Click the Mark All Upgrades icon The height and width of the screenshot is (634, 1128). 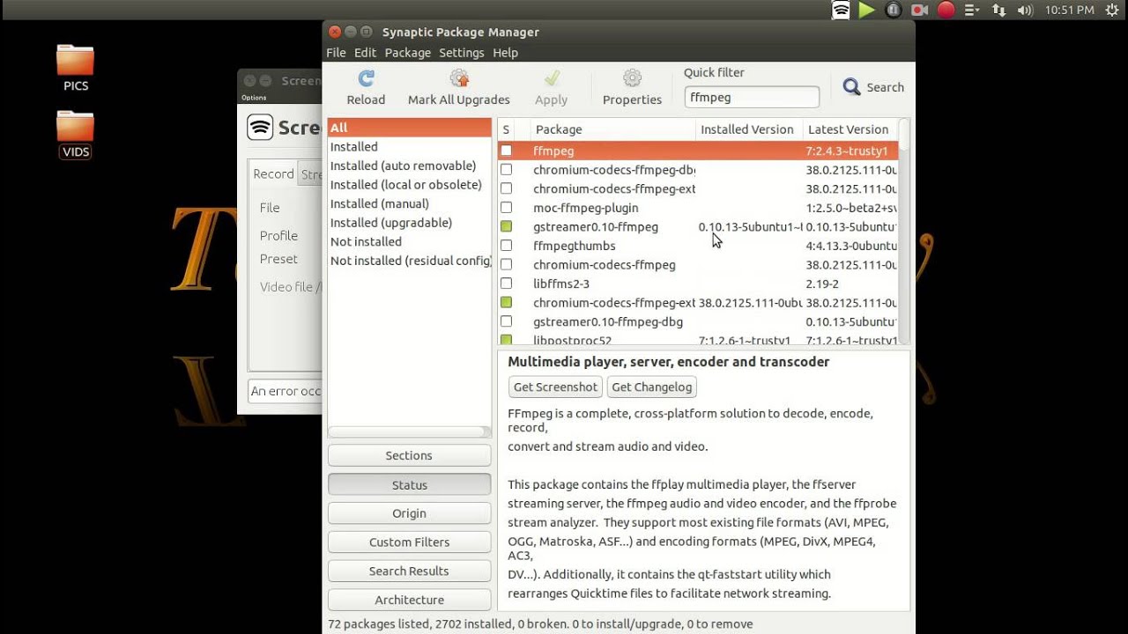458,78
